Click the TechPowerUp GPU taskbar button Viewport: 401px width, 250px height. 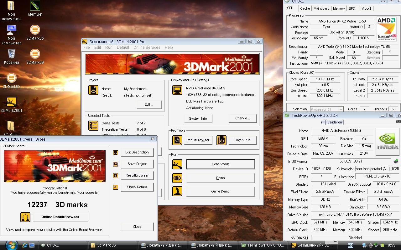tap(263, 245)
